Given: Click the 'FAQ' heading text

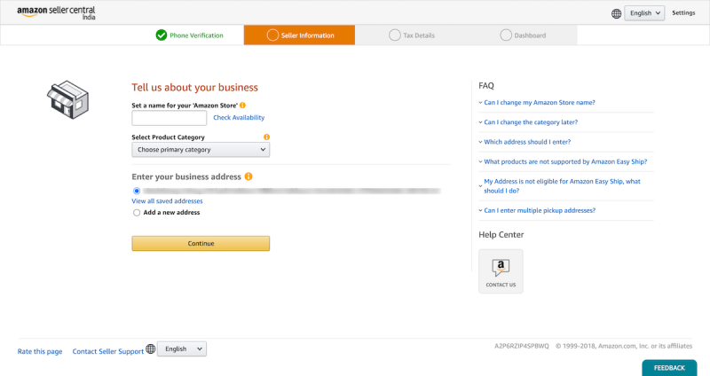Looking at the screenshot, I should tap(486, 86).
